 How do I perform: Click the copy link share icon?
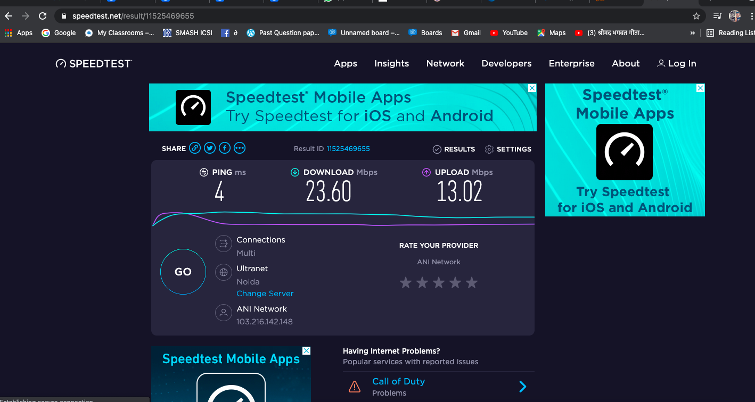coord(195,148)
